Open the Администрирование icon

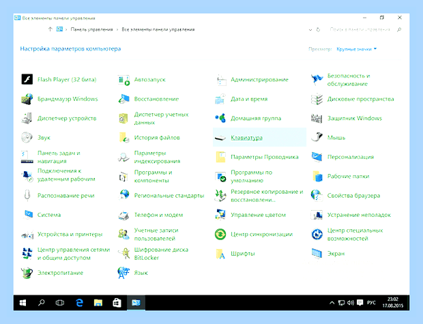[x=220, y=80]
